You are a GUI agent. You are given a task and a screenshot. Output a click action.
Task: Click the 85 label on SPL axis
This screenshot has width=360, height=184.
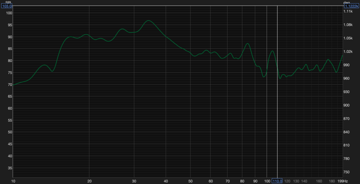9,49
